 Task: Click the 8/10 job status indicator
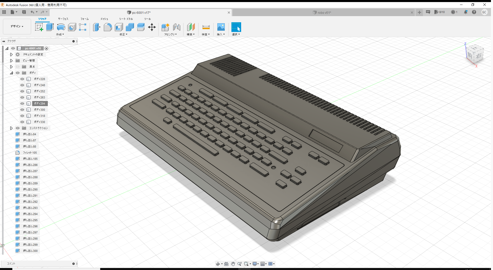coord(440,12)
